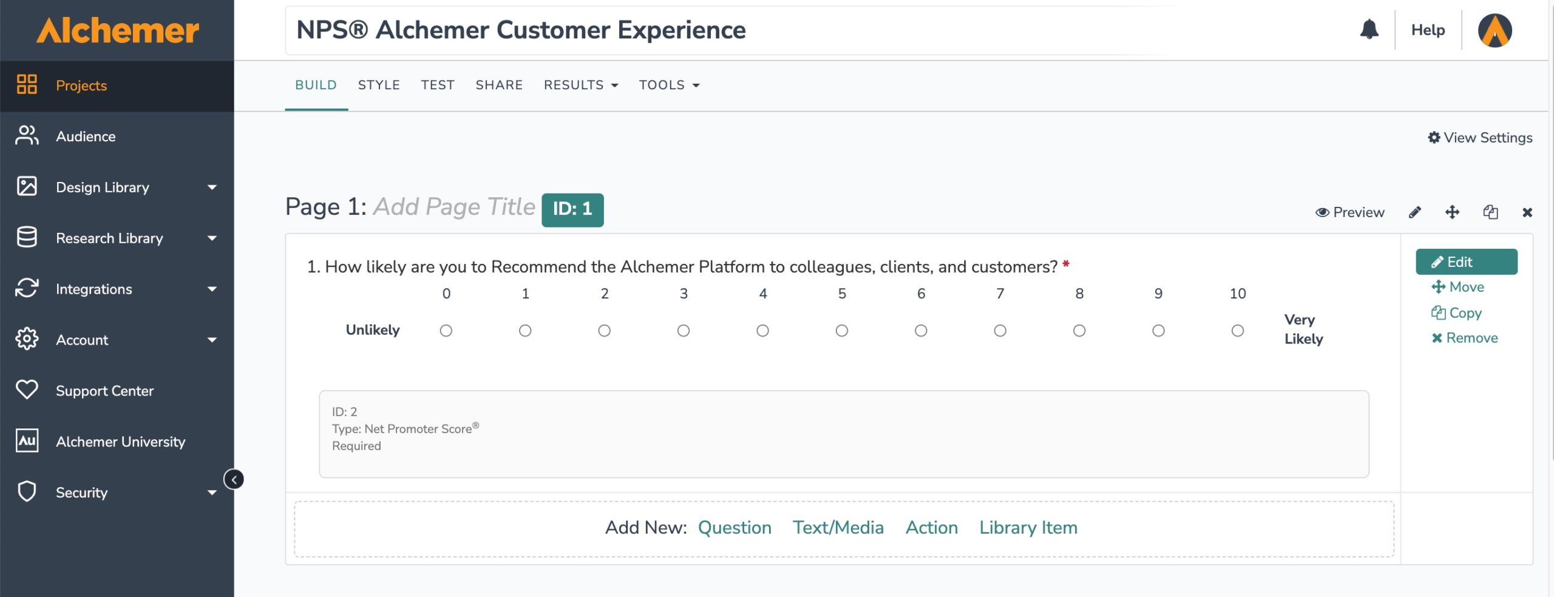Click Add Page Title placeholder text
The width and height of the screenshot is (1554, 597).
pyautogui.click(x=453, y=207)
